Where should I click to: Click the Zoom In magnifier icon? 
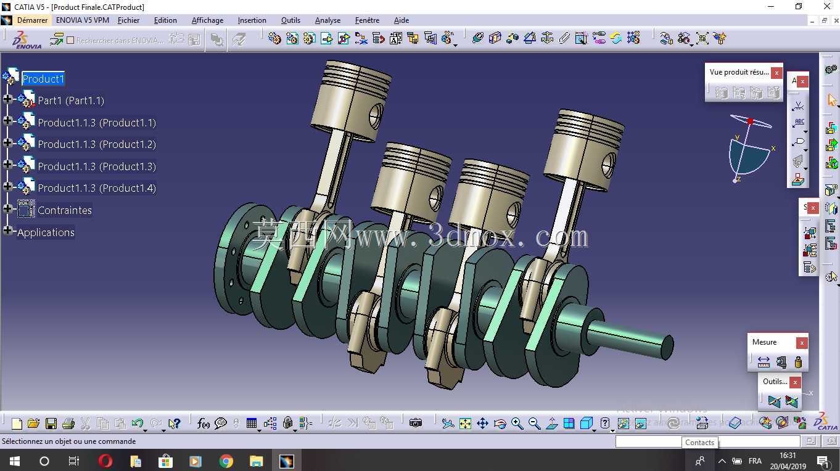tap(517, 424)
